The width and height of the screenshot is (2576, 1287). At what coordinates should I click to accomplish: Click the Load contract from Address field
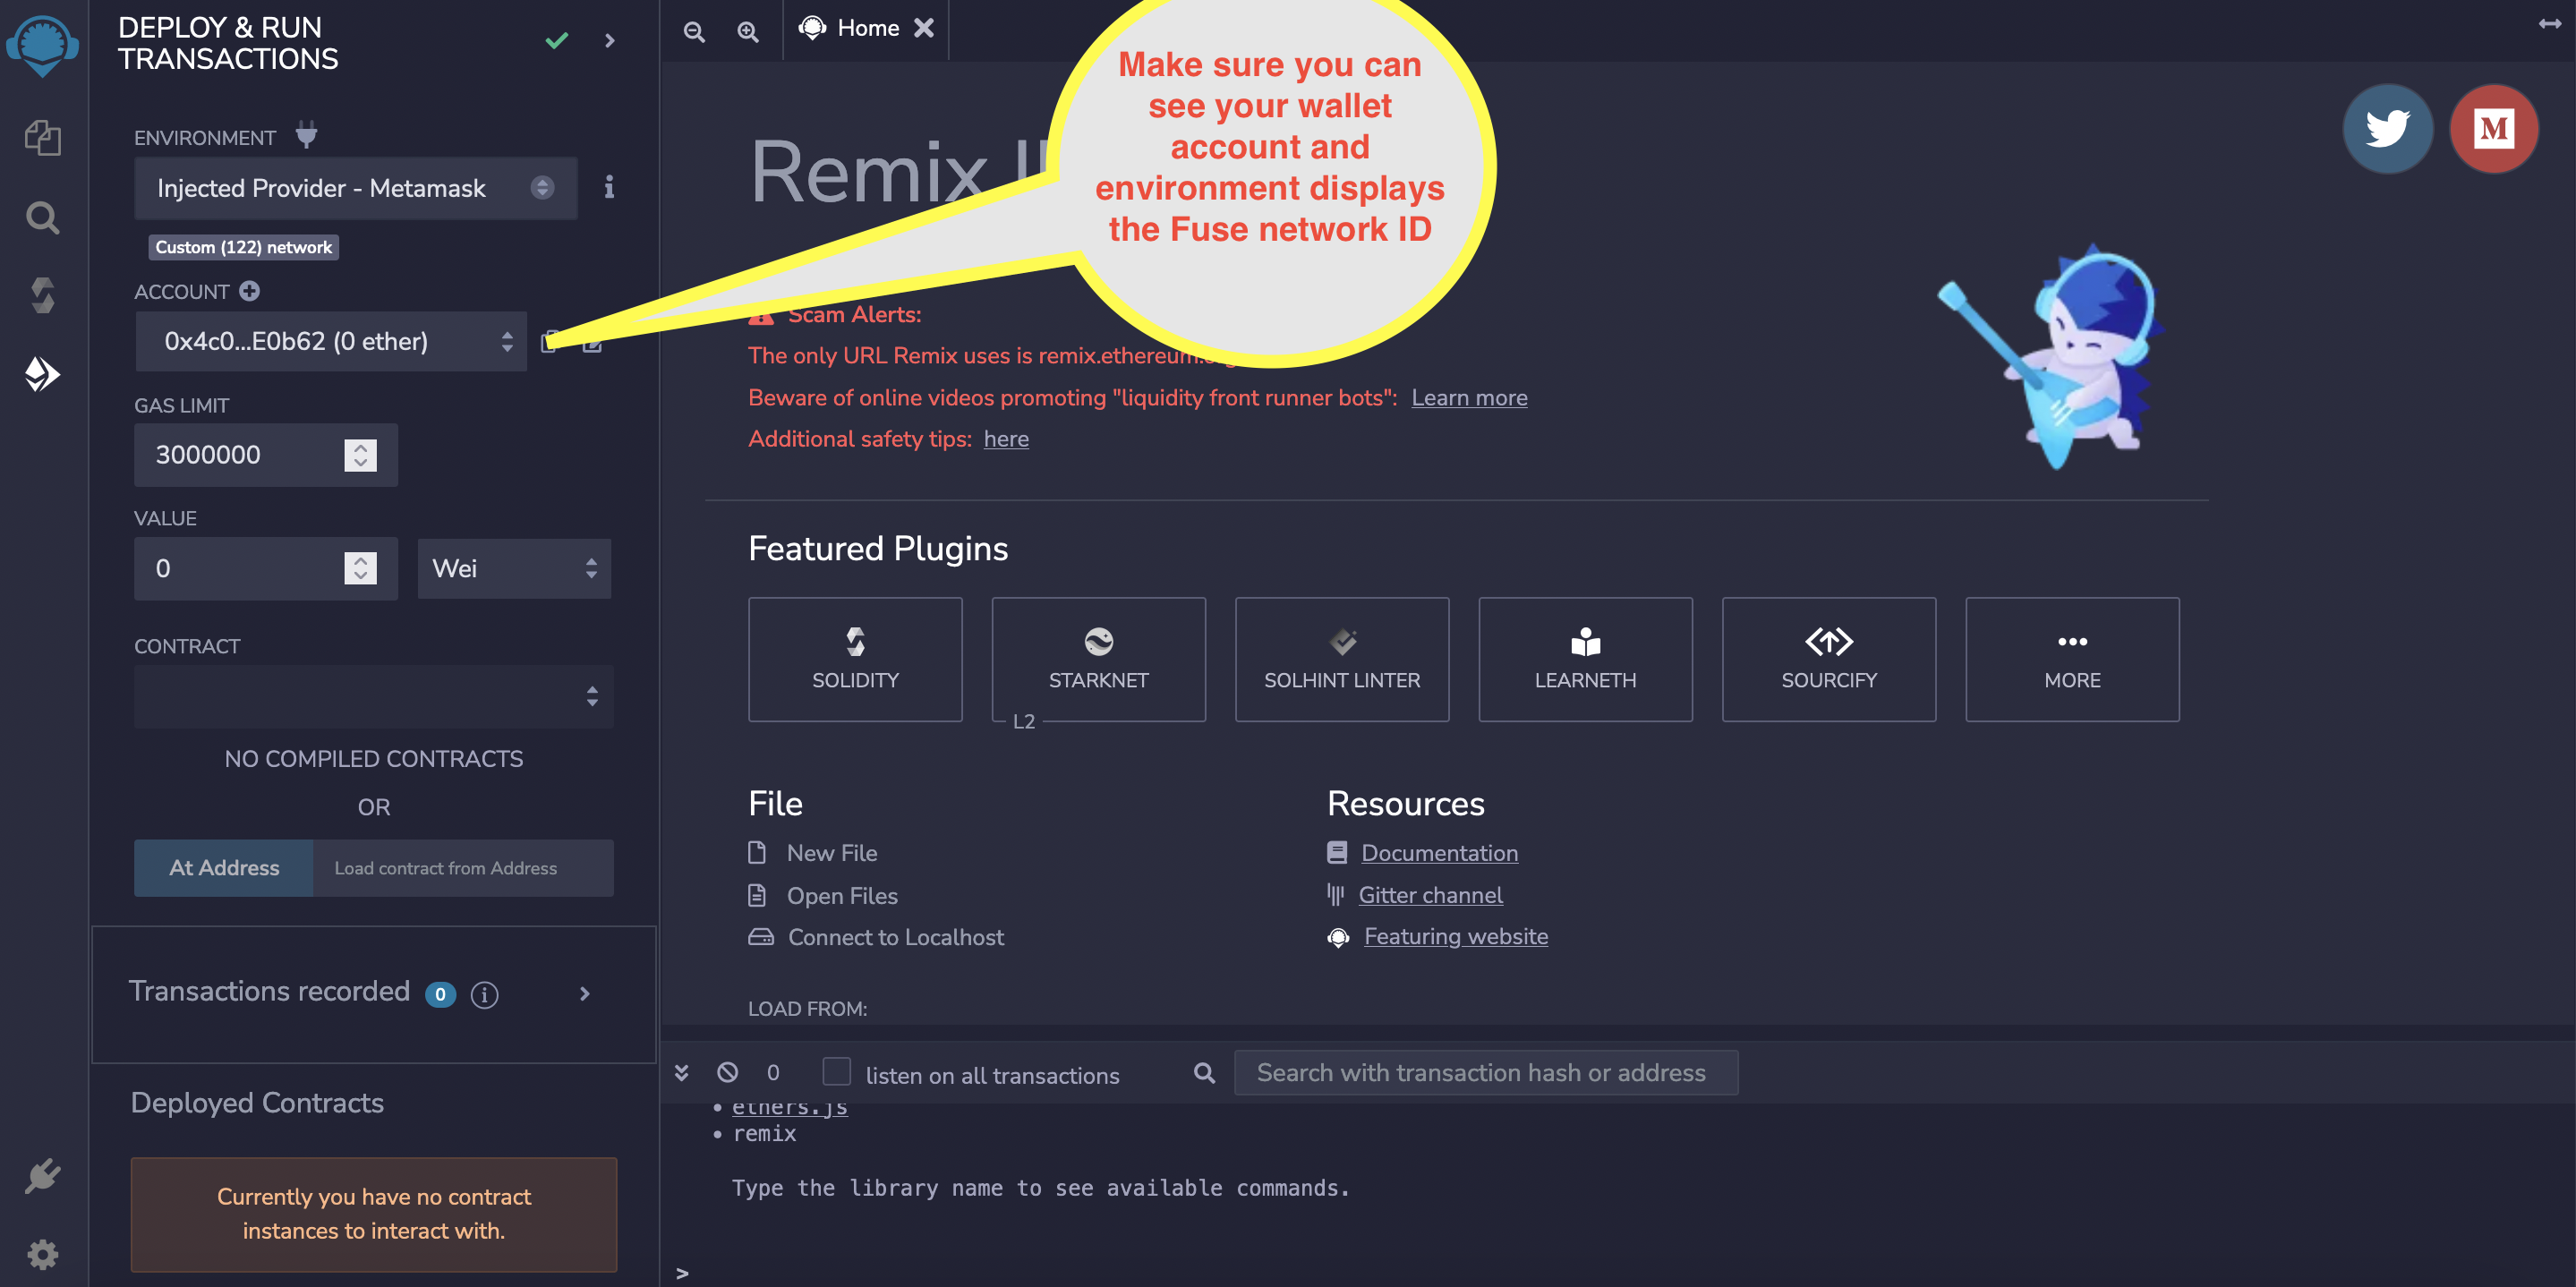click(463, 868)
